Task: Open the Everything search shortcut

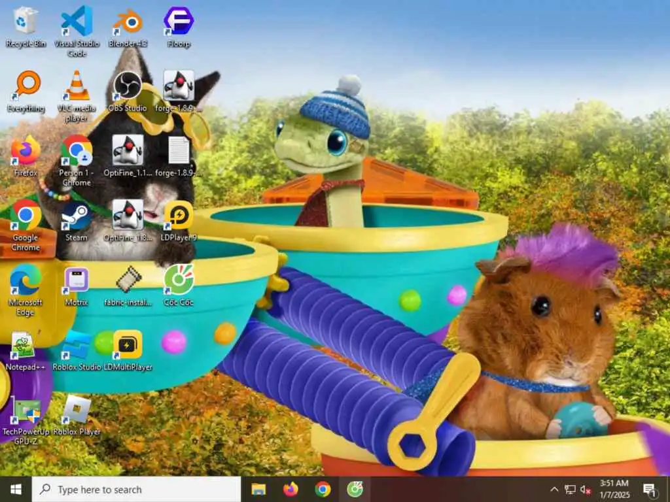Action: coord(26,92)
